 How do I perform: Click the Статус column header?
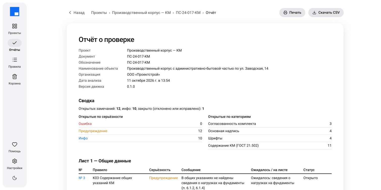point(309,170)
